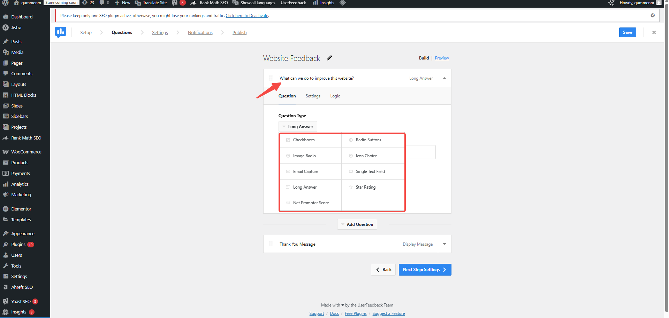Image resolution: width=669 pixels, height=318 pixels.
Task: Open the survey Preview link
Action: click(442, 58)
